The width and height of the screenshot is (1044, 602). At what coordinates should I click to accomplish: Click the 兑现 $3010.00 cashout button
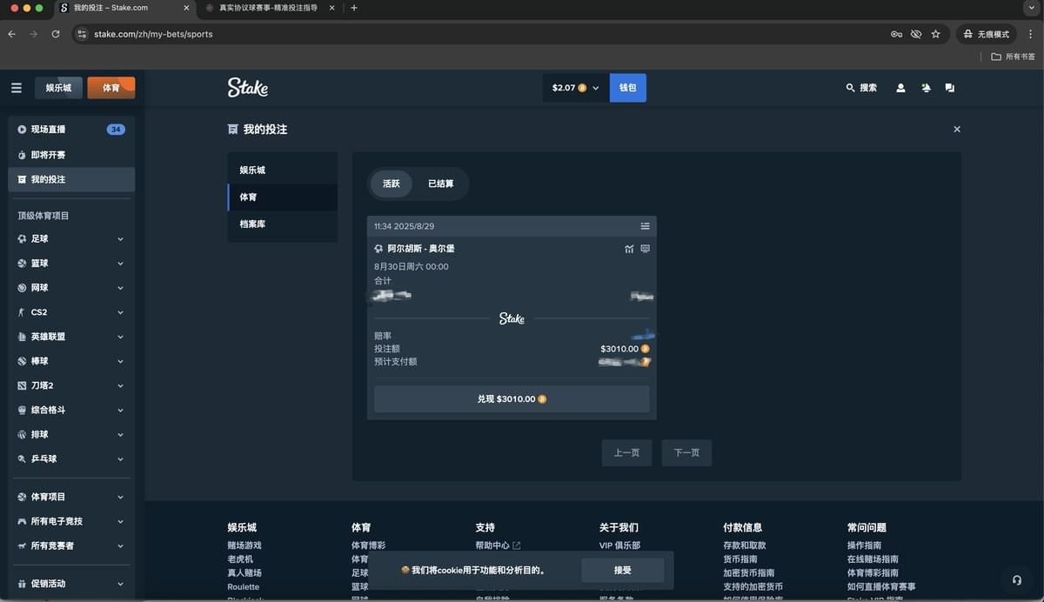pyautogui.click(x=512, y=399)
